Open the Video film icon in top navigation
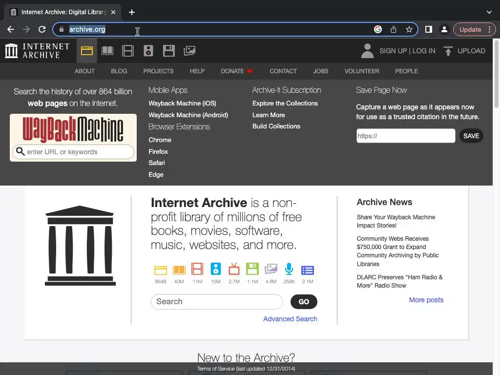The height and width of the screenshot is (375, 500). pyautogui.click(x=128, y=51)
